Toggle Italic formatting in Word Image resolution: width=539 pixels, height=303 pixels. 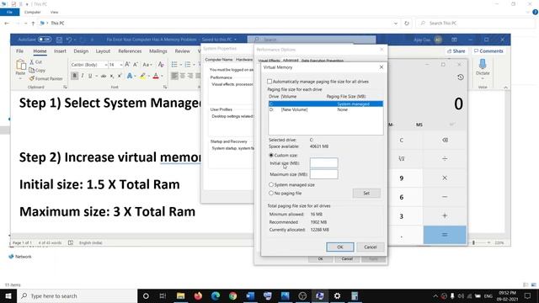coord(83,76)
